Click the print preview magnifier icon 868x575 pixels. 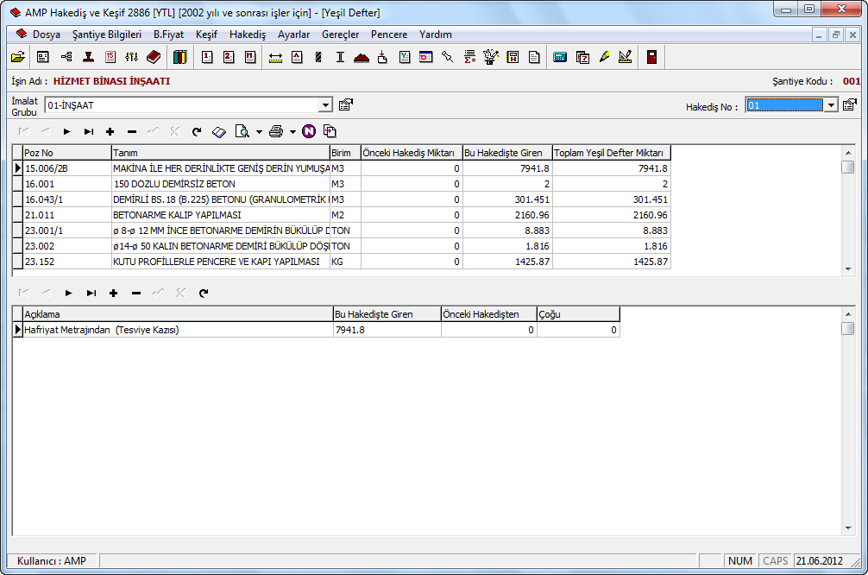[242, 131]
